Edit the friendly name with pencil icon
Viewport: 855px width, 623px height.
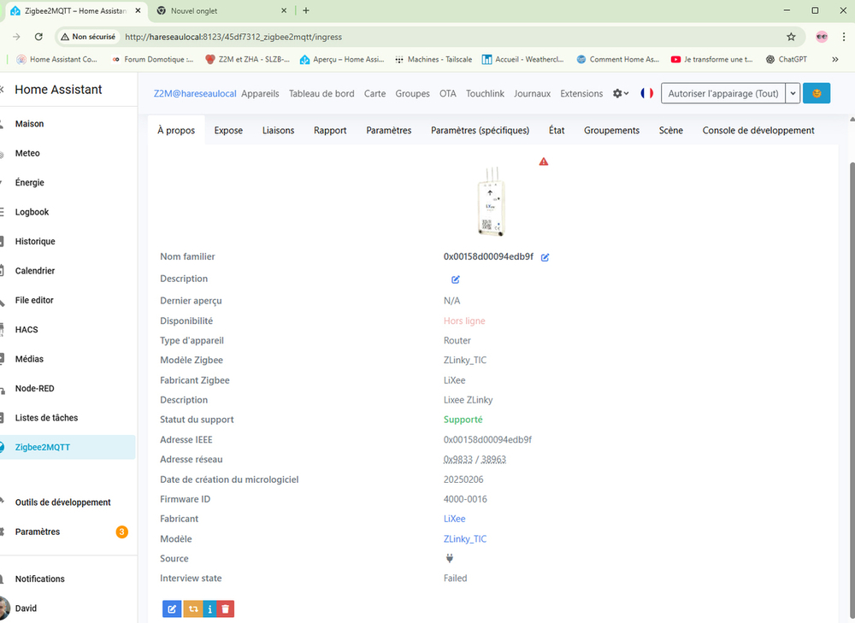click(545, 257)
